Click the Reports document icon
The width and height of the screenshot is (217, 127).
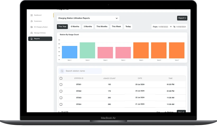[x=31, y=39]
